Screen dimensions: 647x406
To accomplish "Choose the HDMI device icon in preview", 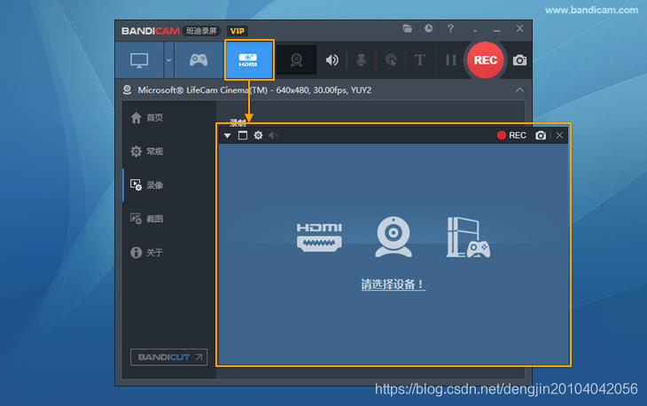I will [x=319, y=237].
